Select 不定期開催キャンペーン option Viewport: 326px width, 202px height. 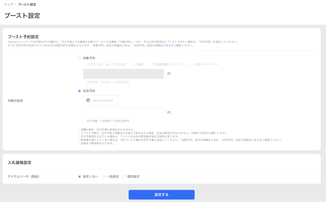[x=149, y=64]
